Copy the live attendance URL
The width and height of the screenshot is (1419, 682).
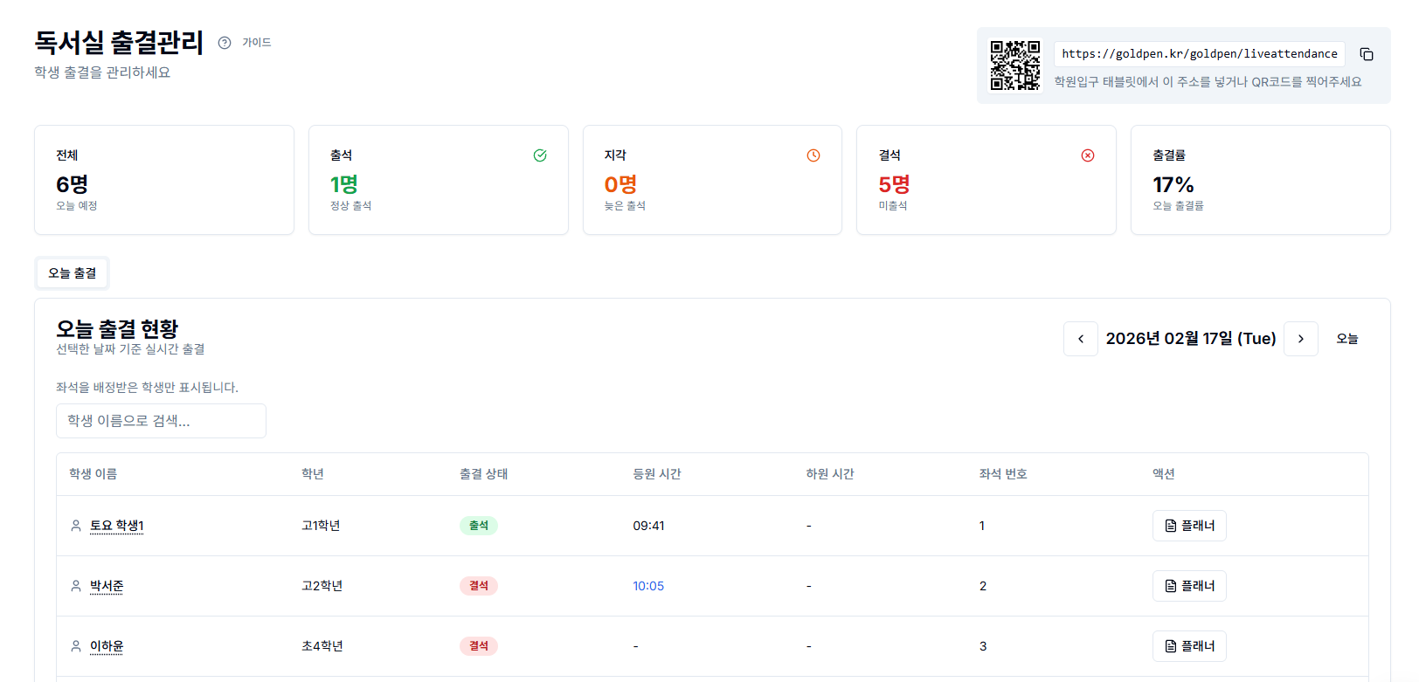(1367, 54)
